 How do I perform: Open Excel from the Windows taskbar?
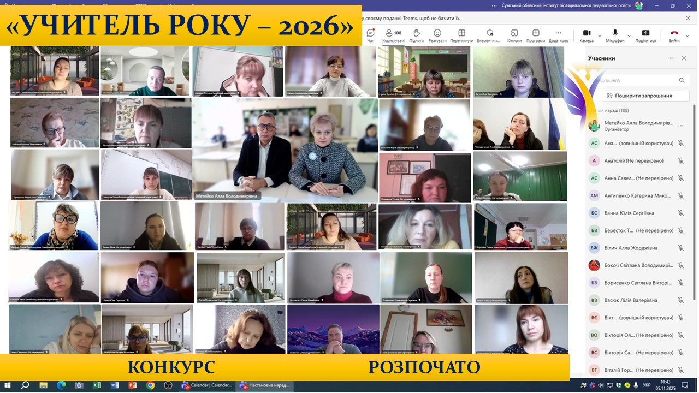97,385
